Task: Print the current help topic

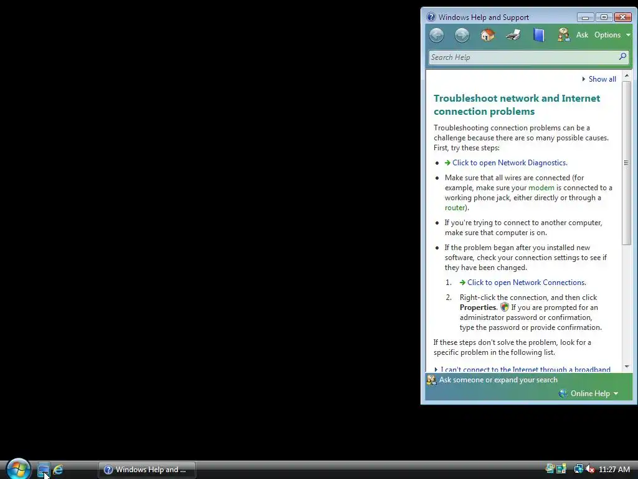Action: [x=513, y=35]
